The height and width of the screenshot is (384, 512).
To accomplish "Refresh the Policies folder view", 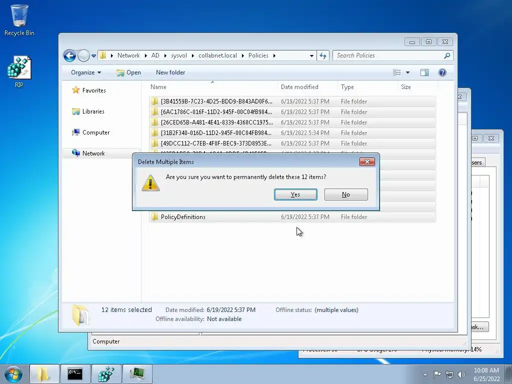I will [x=323, y=56].
